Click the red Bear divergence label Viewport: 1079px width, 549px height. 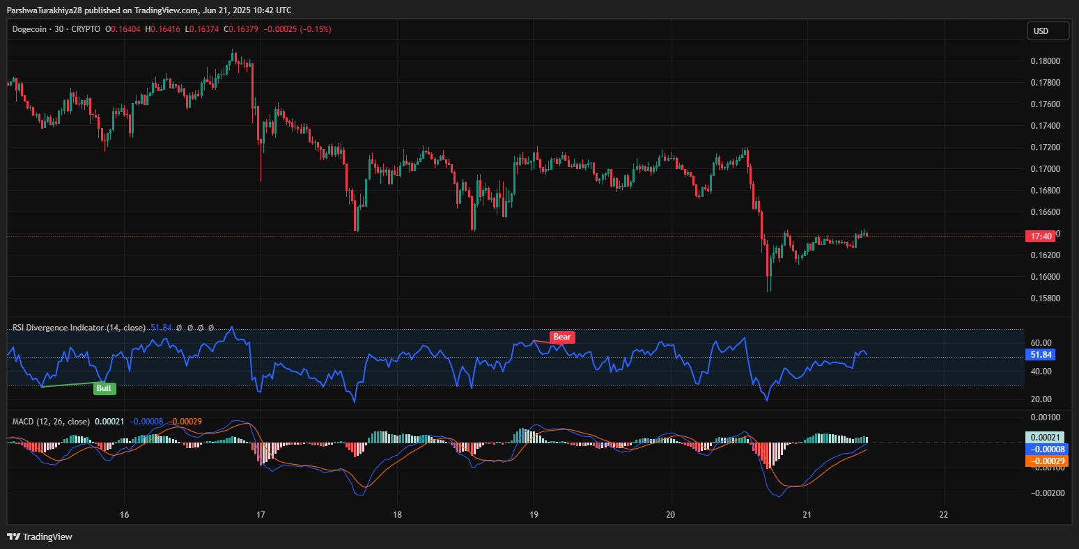(x=561, y=337)
